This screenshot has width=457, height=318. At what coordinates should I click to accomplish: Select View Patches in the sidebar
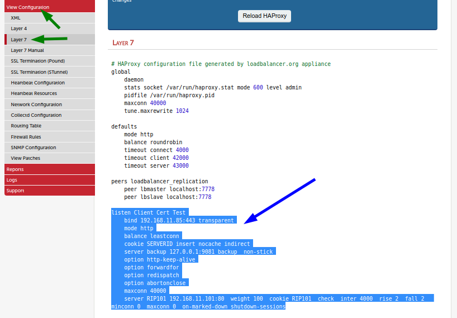50,158
